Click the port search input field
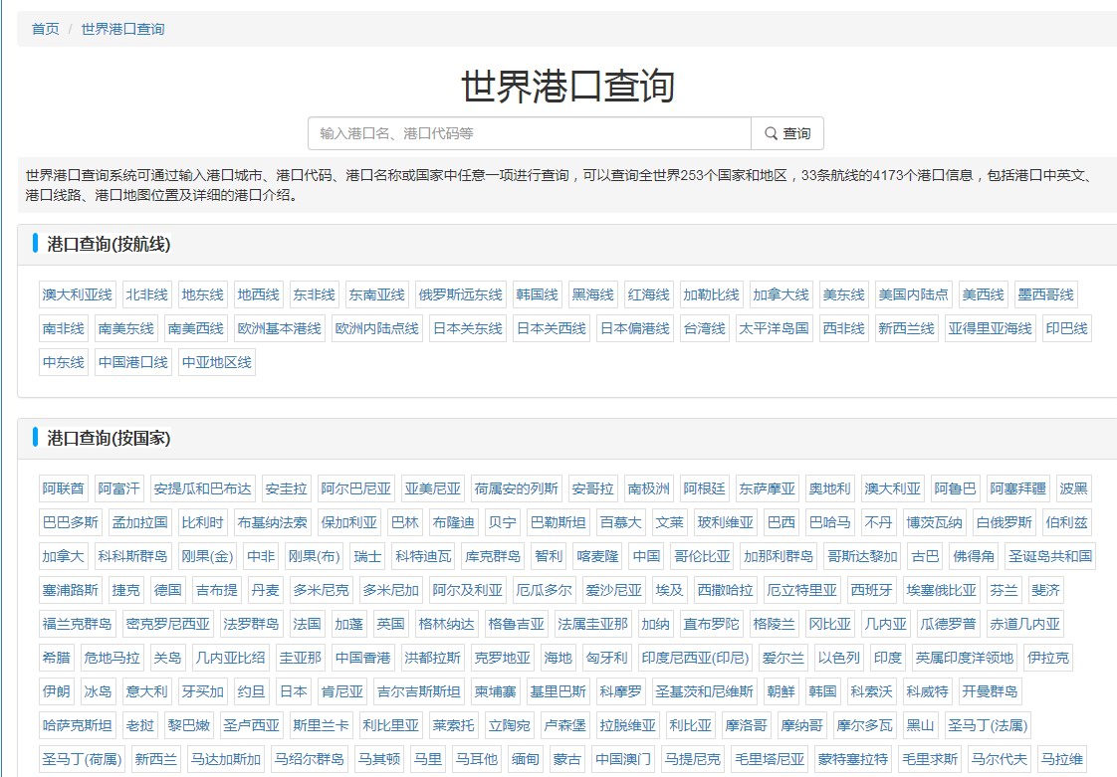 (x=528, y=132)
